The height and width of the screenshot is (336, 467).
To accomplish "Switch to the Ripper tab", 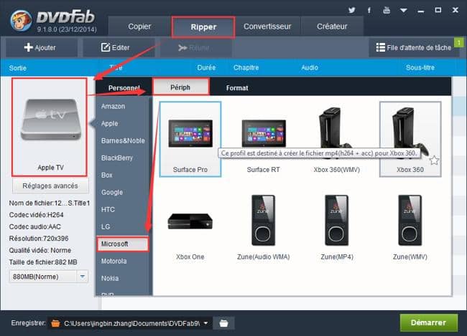I will [x=203, y=27].
